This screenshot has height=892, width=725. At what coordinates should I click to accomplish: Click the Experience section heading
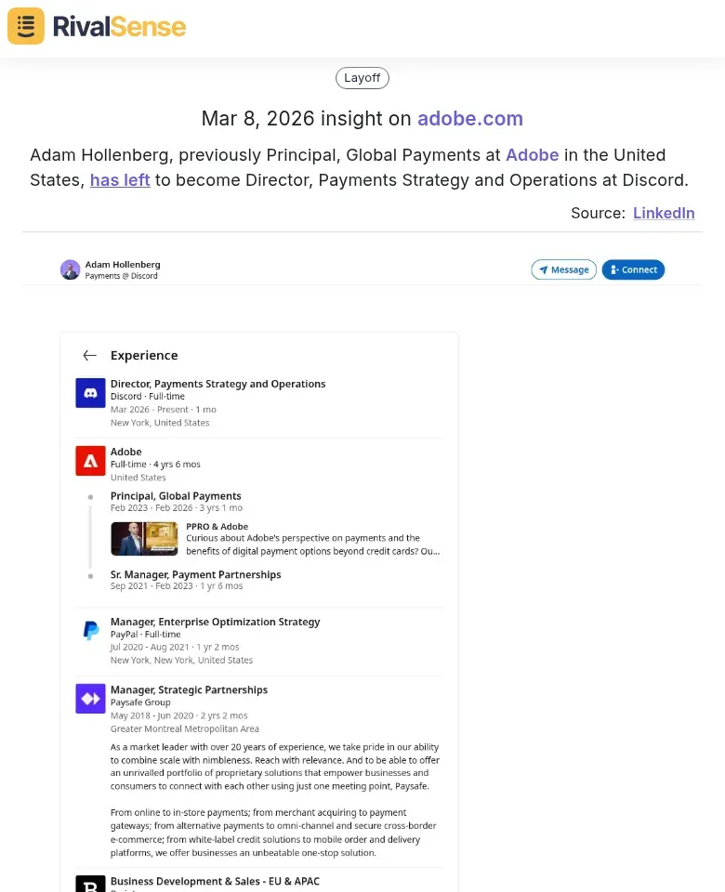[x=144, y=355]
